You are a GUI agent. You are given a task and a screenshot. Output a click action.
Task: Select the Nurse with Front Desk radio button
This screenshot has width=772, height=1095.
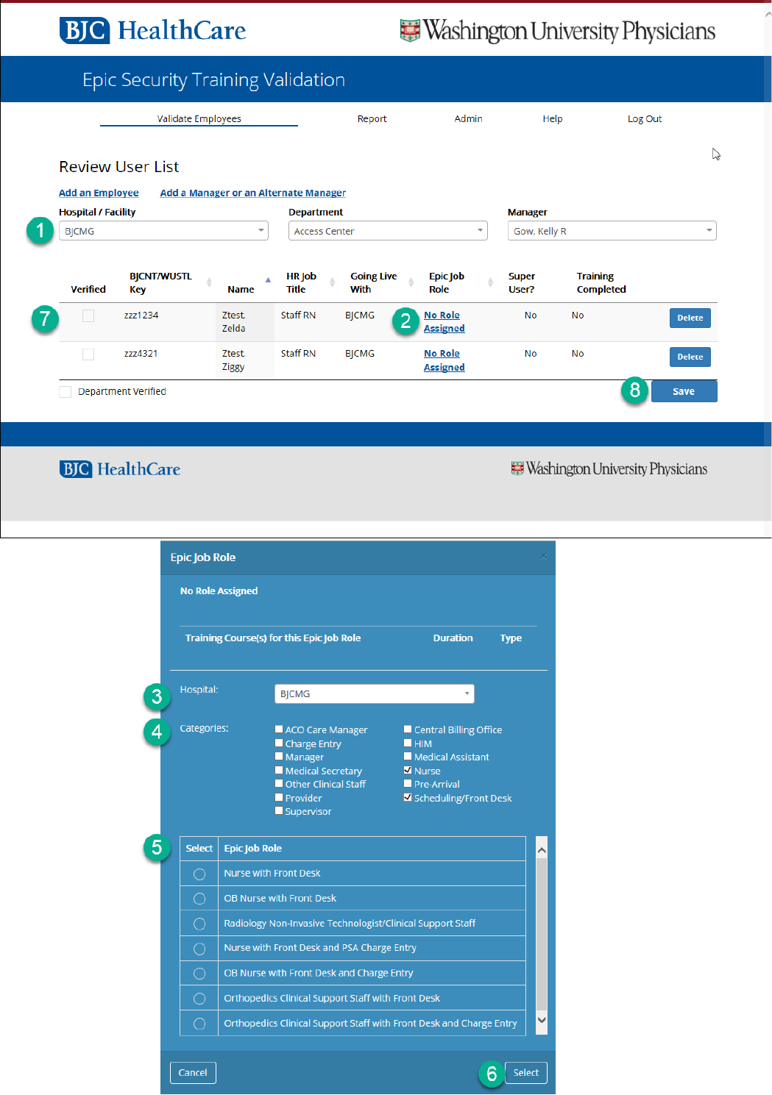coord(199,874)
